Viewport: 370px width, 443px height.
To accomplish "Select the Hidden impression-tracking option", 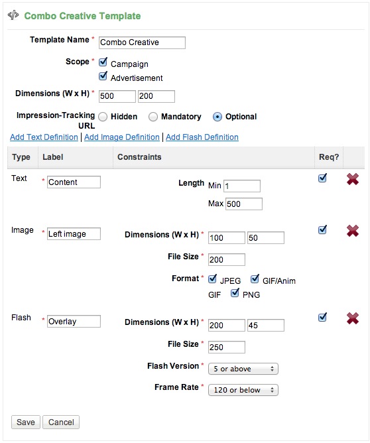I will point(103,117).
